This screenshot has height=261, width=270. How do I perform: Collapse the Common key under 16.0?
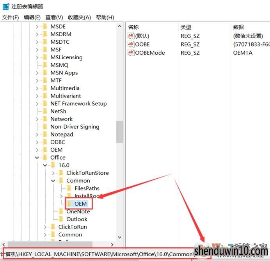coord(53,181)
